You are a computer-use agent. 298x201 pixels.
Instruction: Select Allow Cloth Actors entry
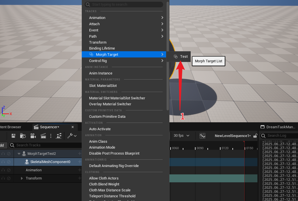(124, 178)
